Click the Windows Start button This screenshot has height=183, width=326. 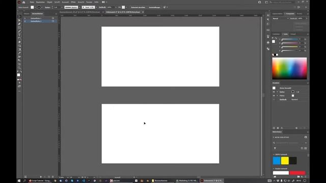point(19,181)
